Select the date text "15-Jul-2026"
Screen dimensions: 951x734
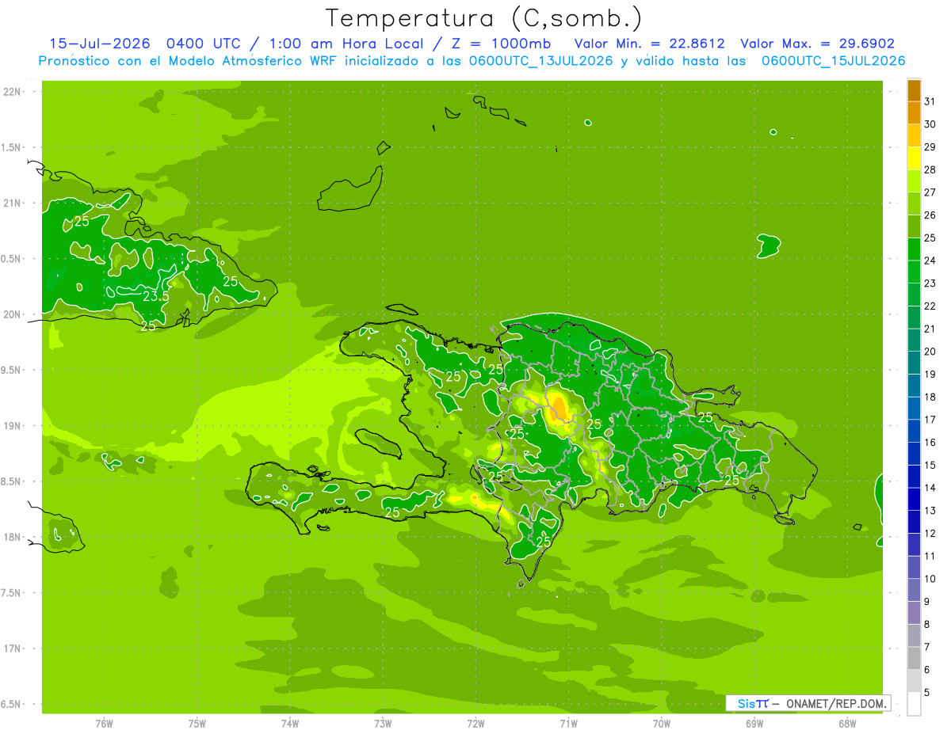click(x=99, y=44)
